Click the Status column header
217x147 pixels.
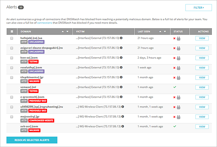click(178, 32)
